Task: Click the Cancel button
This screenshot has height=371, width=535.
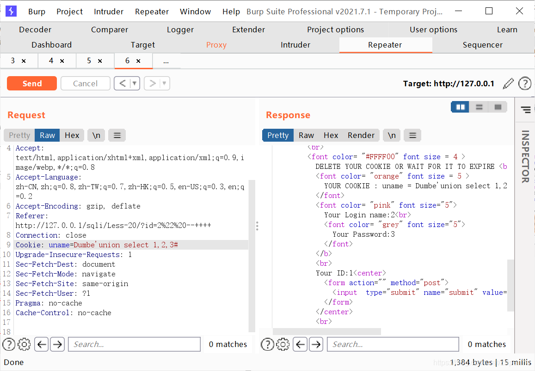Action: pyautogui.click(x=85, y=84)
